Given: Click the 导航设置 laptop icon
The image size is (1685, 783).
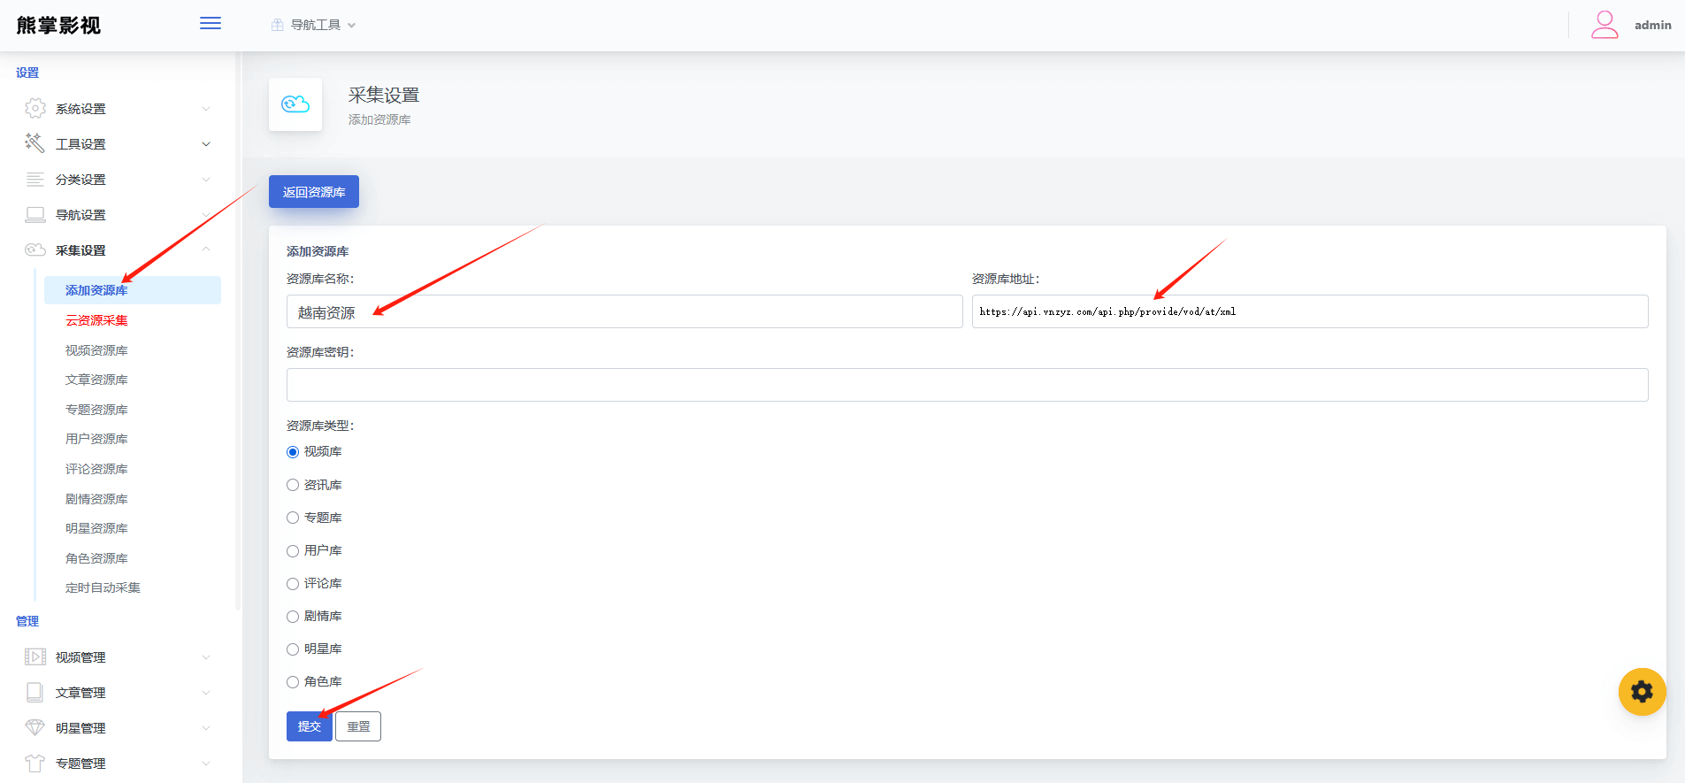Looking at the screenshot, I should click(x=35, y=215).
